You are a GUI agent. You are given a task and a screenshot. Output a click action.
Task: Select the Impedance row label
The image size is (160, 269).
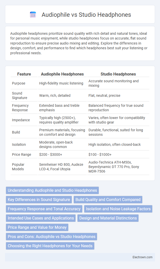click(x=18, y=120)
